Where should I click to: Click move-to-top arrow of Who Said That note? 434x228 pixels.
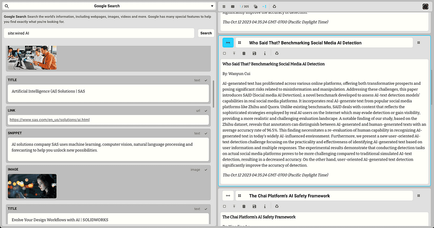[234, 53]
